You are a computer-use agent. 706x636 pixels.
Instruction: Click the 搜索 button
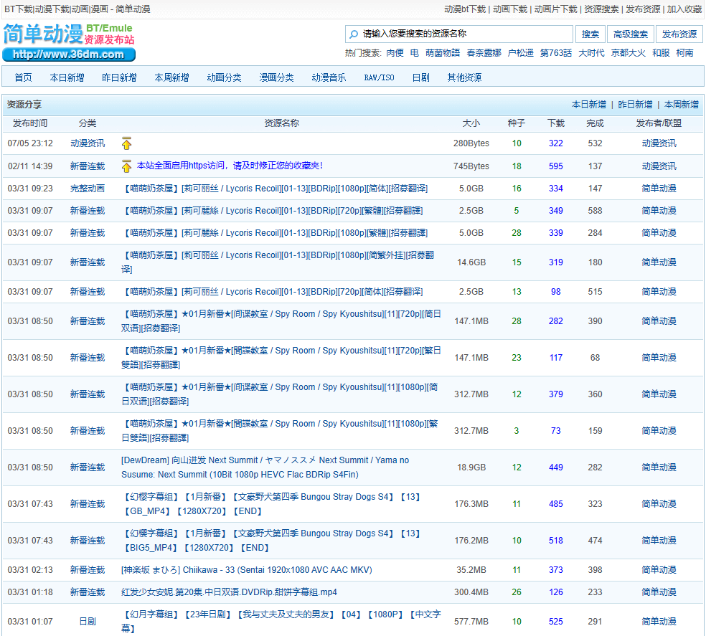coord(590,34)
